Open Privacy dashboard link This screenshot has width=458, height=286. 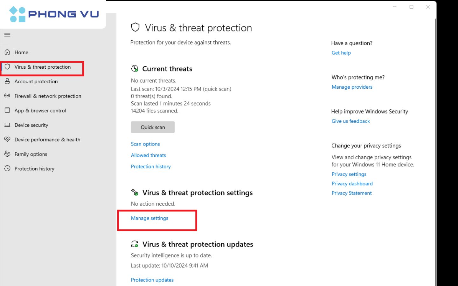[x=352, y=184]
